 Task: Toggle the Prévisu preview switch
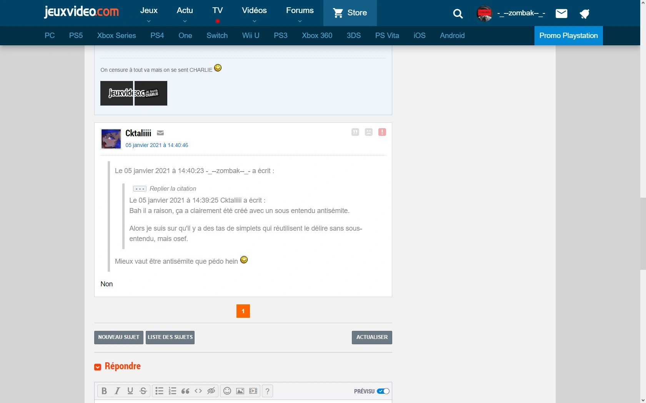[x=383, y=391]
